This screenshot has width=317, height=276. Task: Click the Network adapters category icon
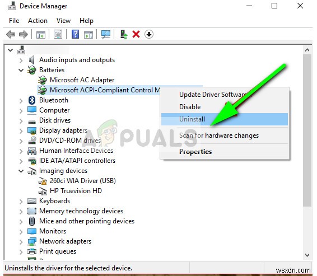coord(32,241)
